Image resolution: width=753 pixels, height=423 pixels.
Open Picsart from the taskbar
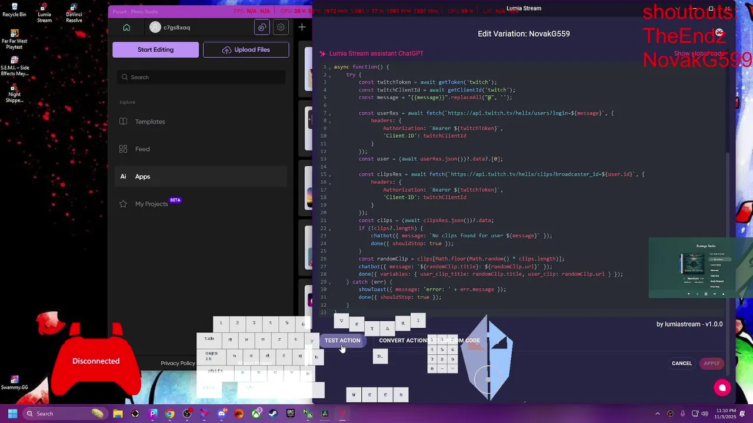[x=153, y=414]
